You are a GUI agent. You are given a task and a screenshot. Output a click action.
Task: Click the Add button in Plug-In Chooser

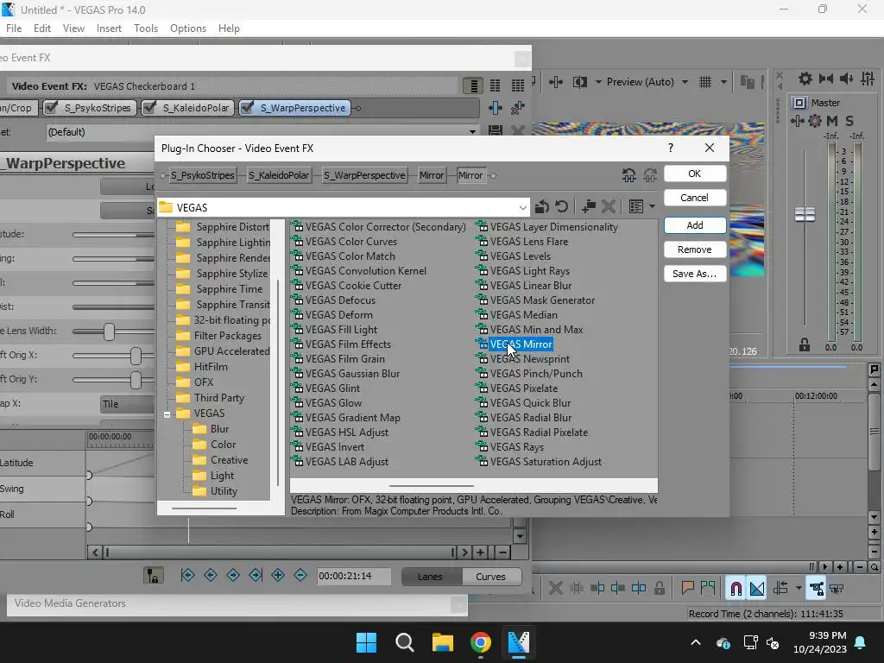point(695,225)
